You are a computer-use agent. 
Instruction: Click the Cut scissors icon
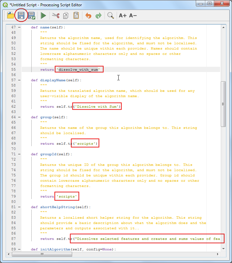coord(56,16)
